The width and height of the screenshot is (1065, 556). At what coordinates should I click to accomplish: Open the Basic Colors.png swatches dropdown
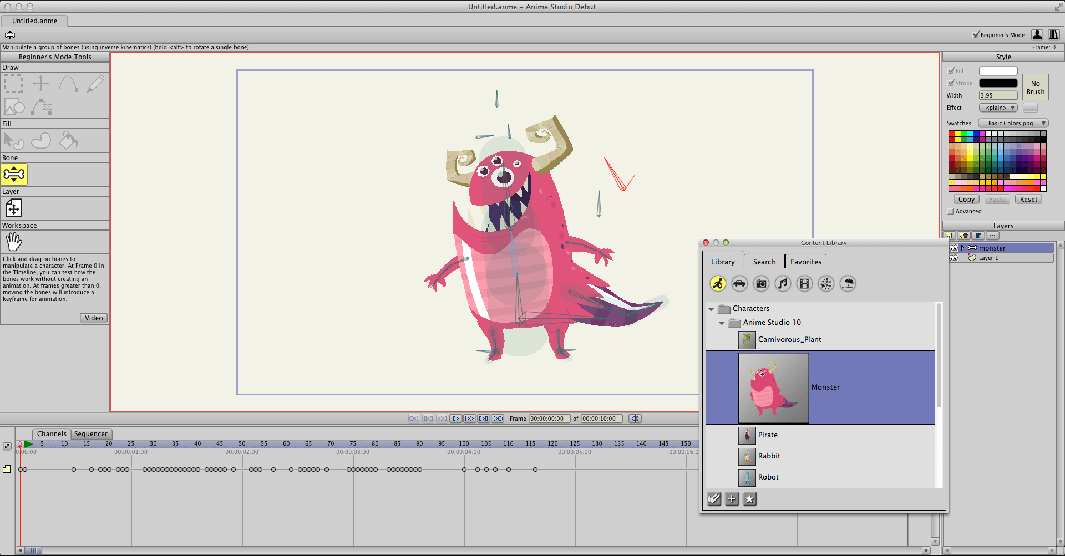click(x=1013, y=123)
